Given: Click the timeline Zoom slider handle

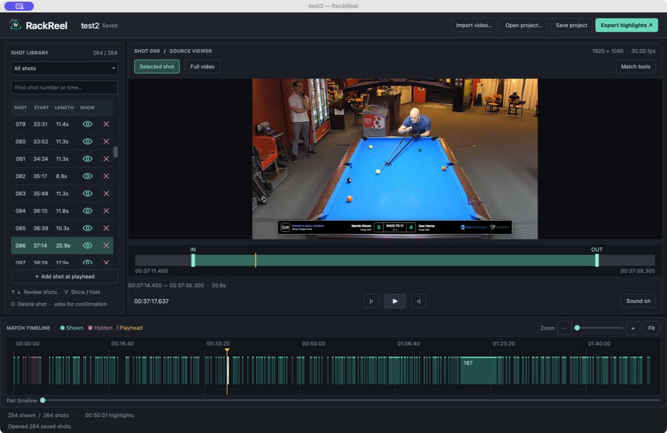Looking at the screenshot, I should (577, 328).
